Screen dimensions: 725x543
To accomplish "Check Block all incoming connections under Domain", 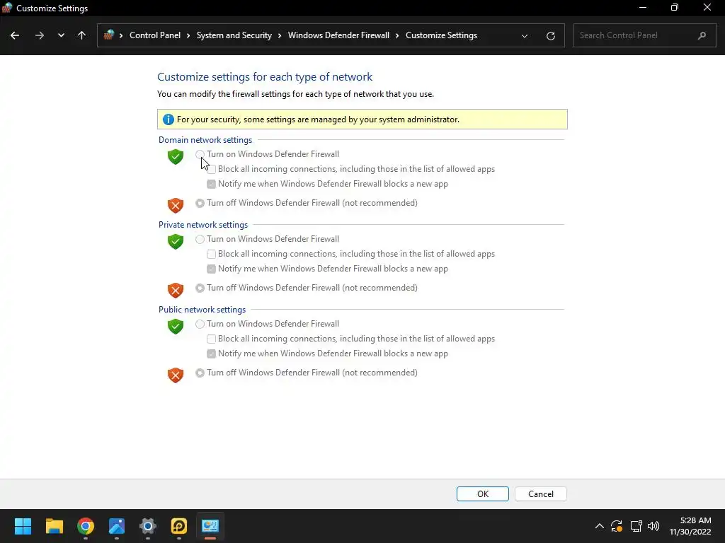I will coord(211,169).
